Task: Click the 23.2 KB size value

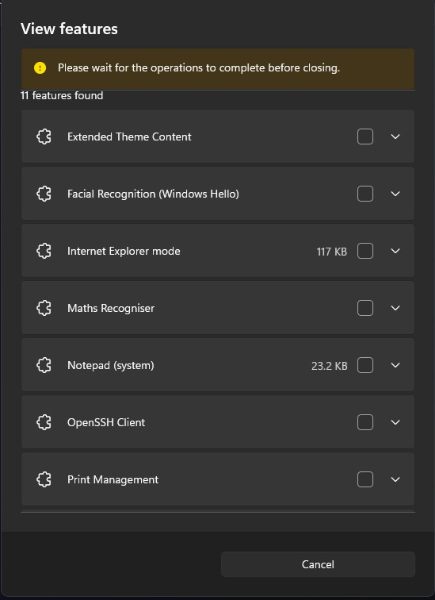Action: [x=329, y=366]
